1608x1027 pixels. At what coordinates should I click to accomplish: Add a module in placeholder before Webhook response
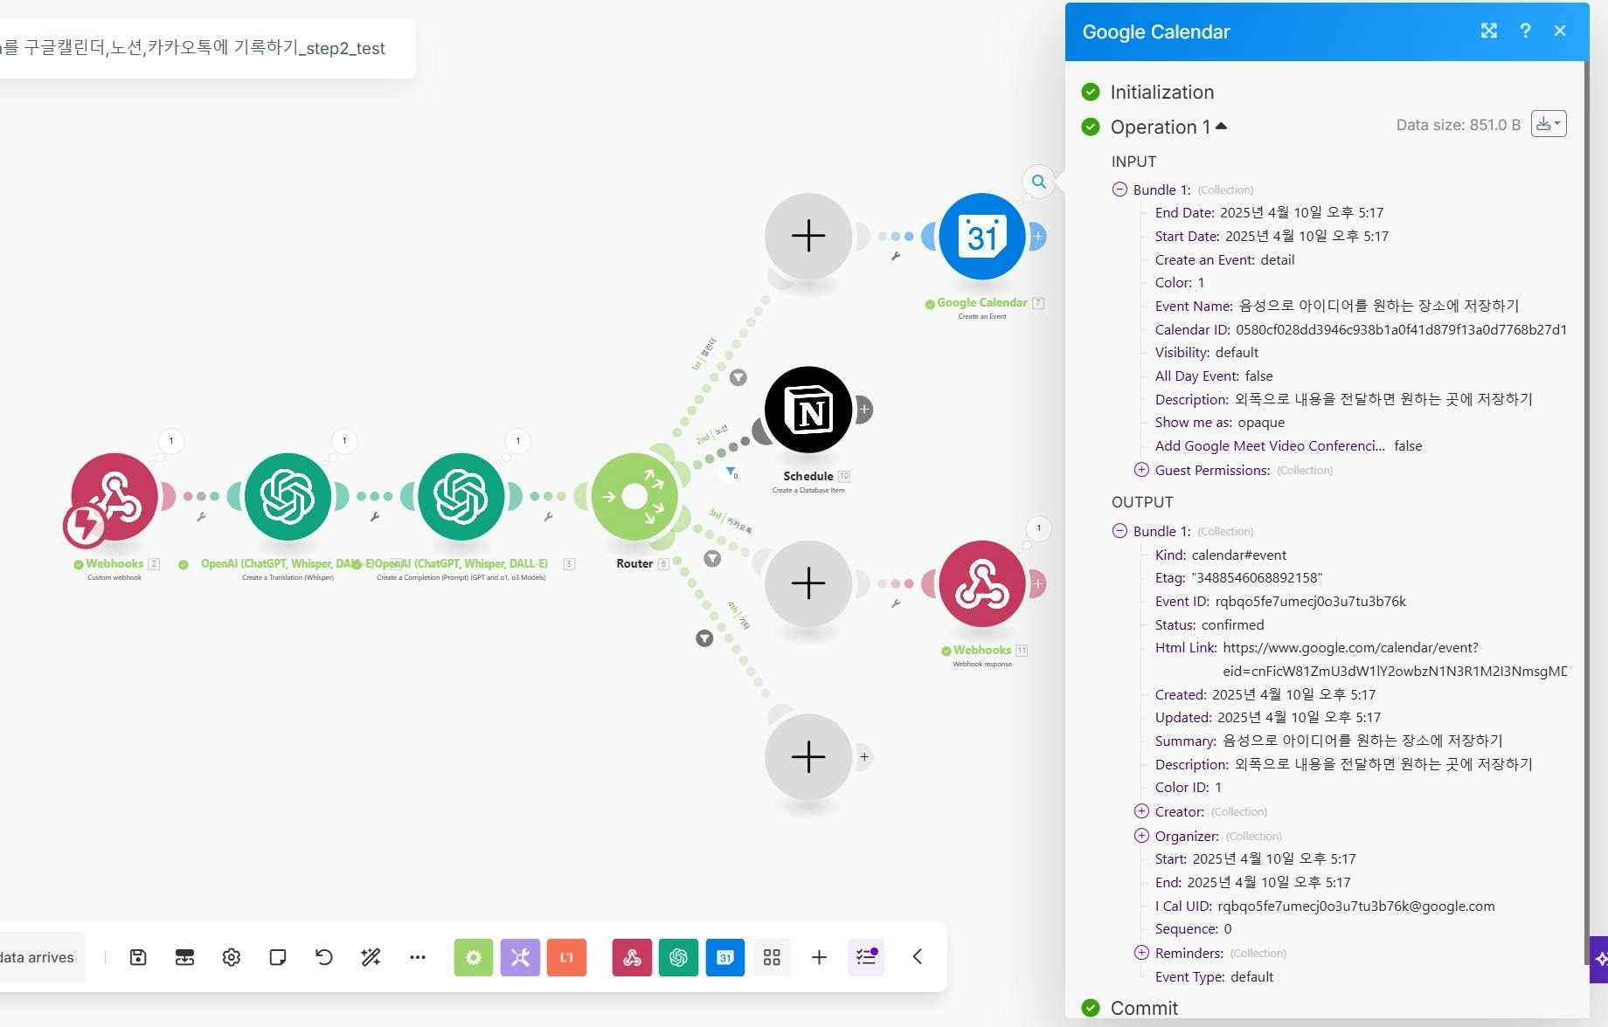point(808,583)
